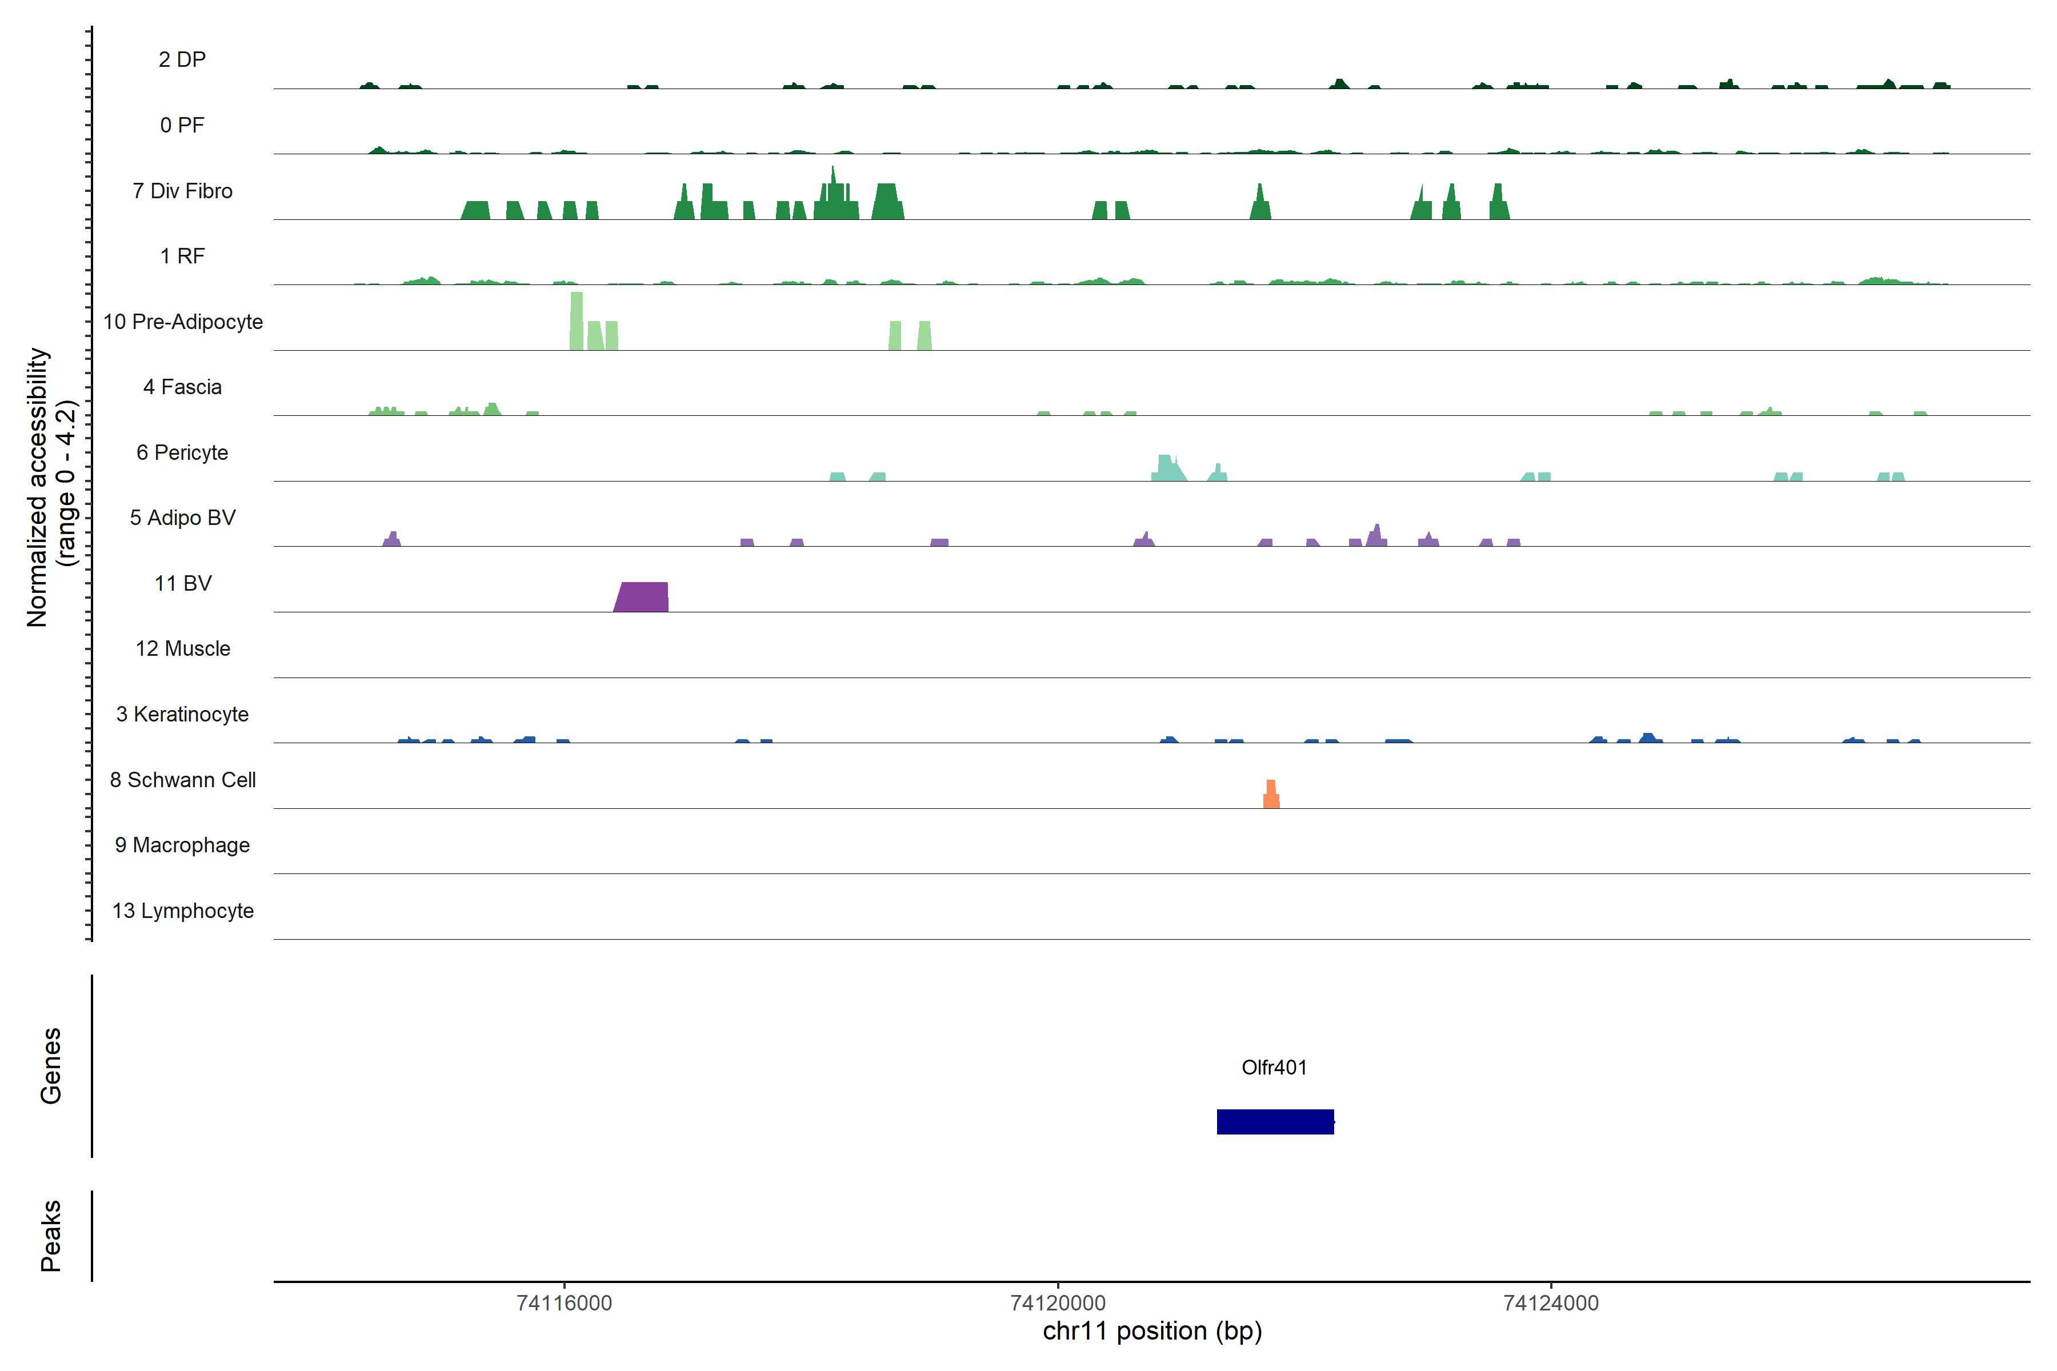
Task: Click the orange Schwann Cell peak
Action: pos(1272,796)
